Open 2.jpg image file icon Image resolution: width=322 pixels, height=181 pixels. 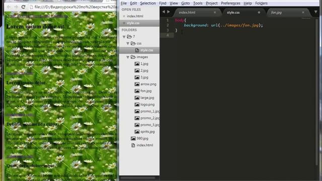coord(137,70)
